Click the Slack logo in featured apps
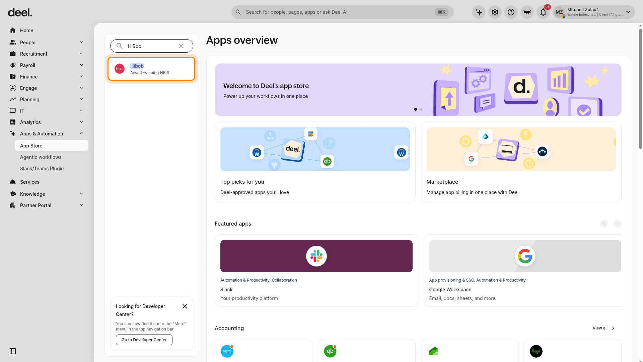Image resolution: width=643 pixels, height=362 pixels. [316, 256]
